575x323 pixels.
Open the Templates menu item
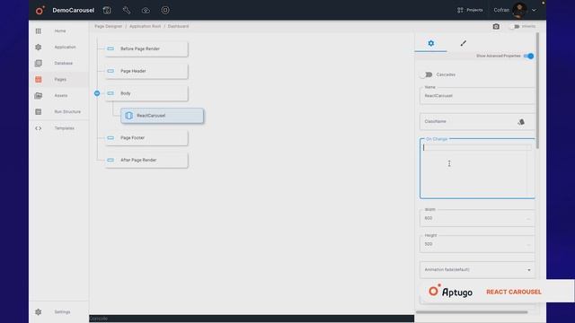click(x=64, y=128)
